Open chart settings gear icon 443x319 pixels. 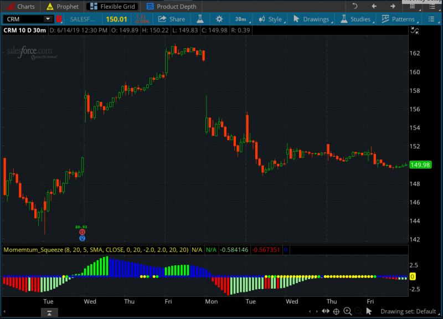[x=219, y=19]
